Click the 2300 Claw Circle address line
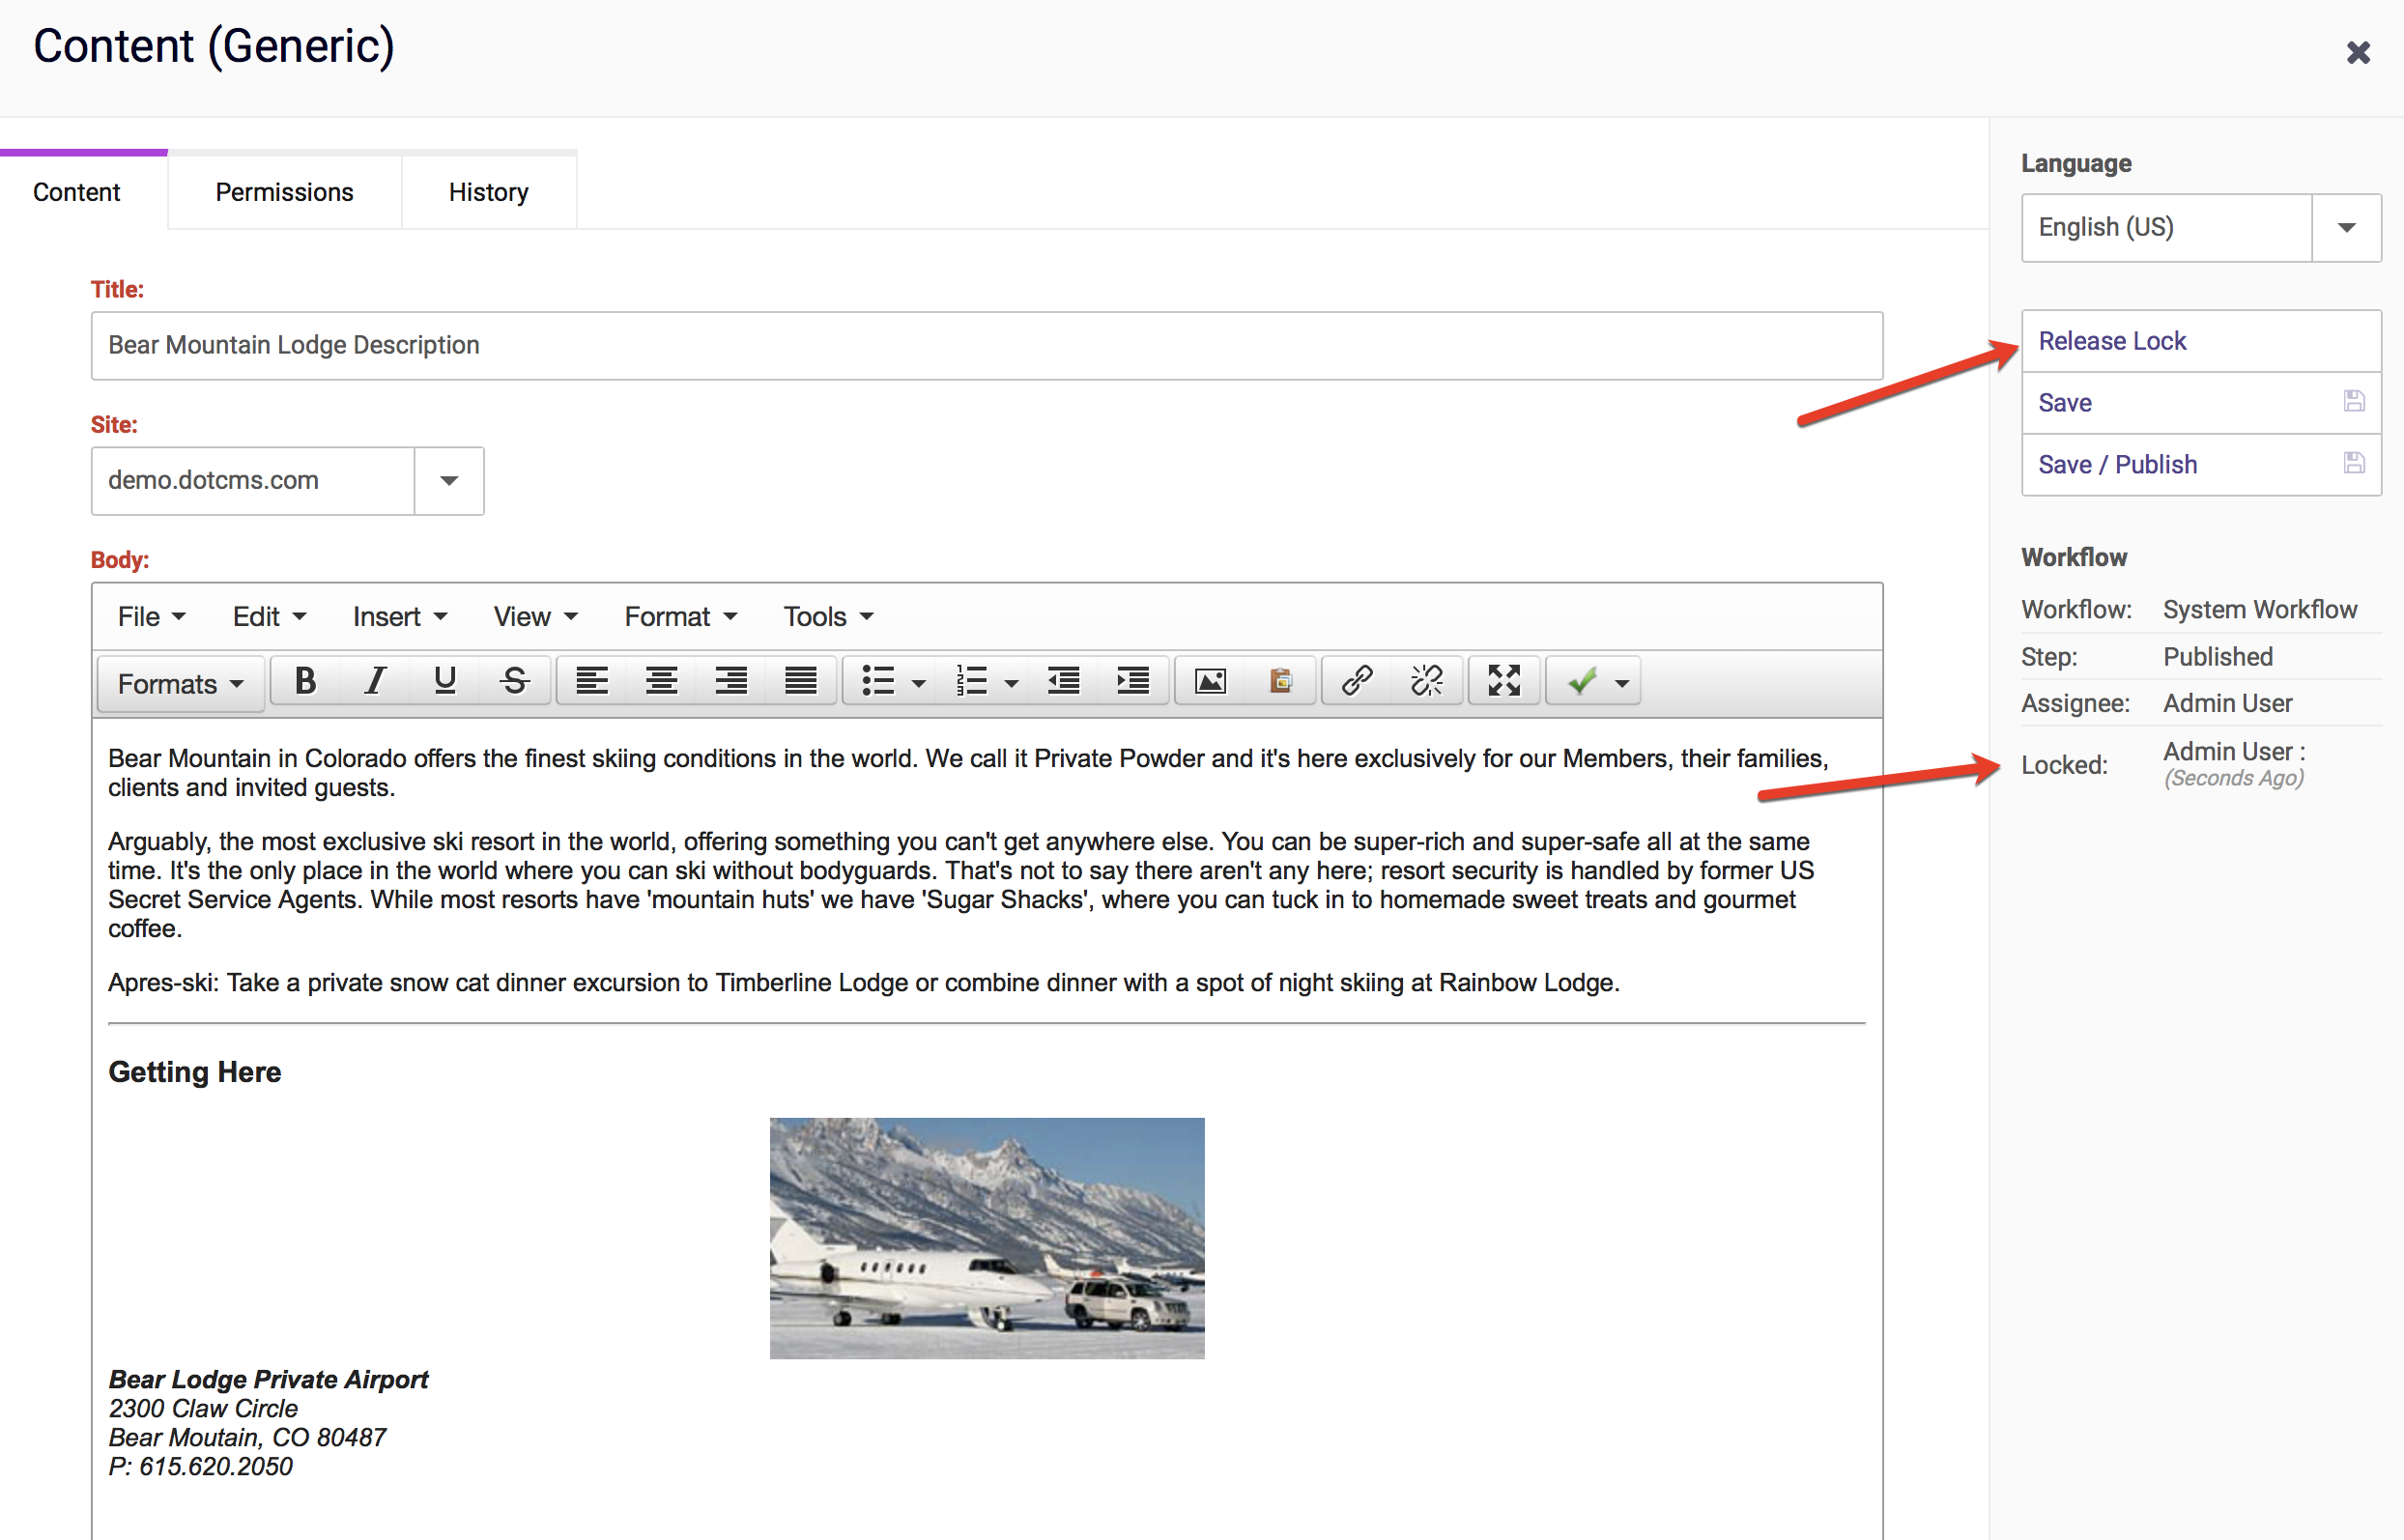The width and height of the screenshot is (2404, 1540). (203, 1408)
